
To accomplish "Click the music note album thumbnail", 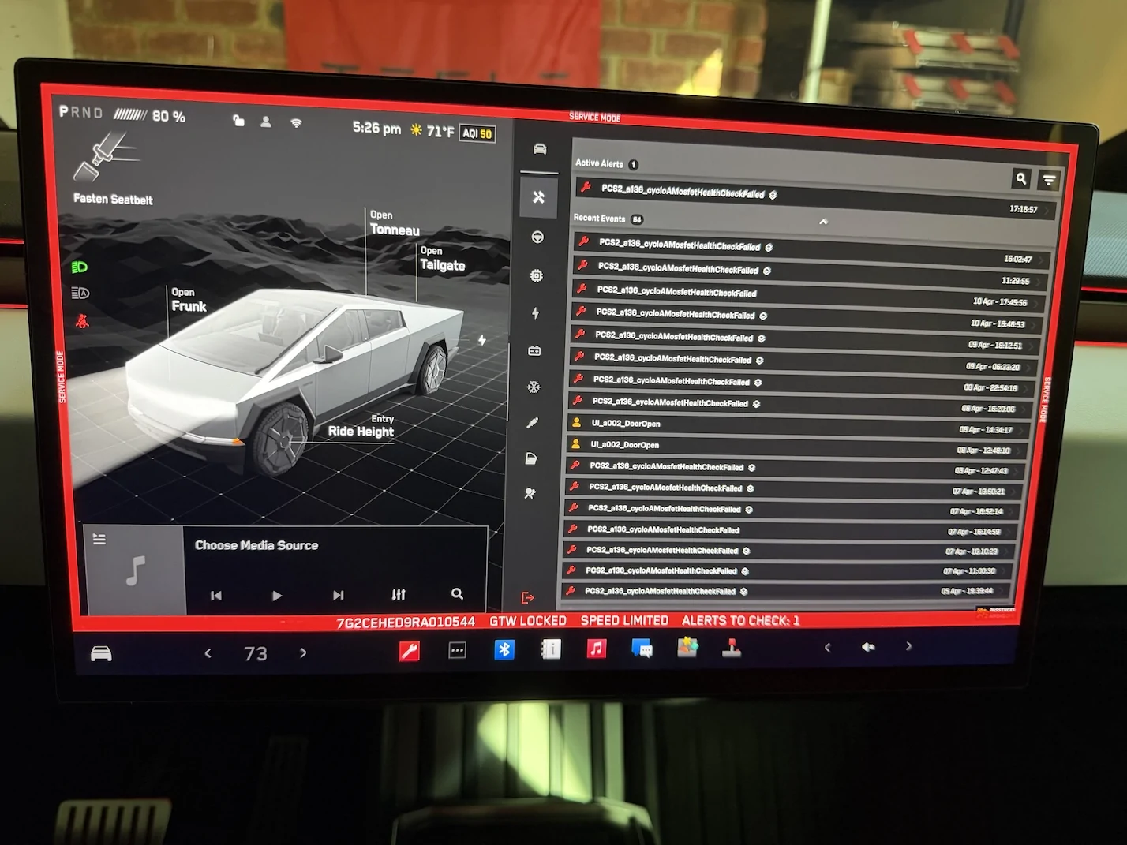I will click(135, 570).
